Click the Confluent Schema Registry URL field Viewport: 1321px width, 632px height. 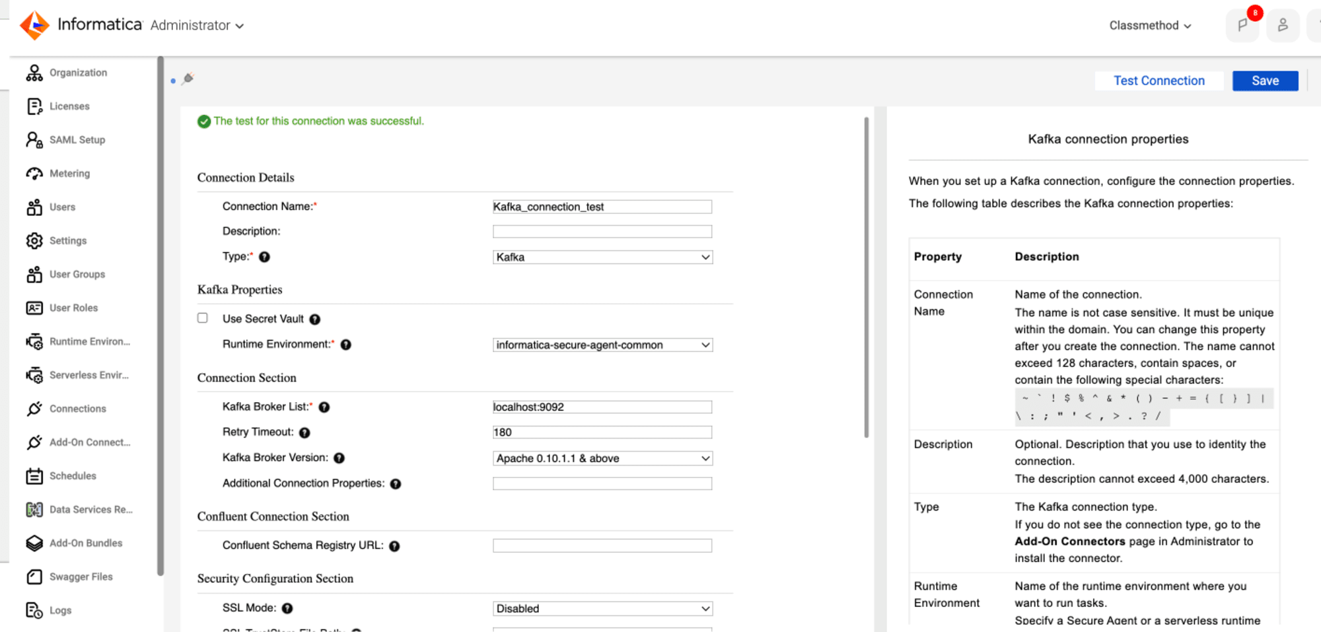(x=602, y=545)
